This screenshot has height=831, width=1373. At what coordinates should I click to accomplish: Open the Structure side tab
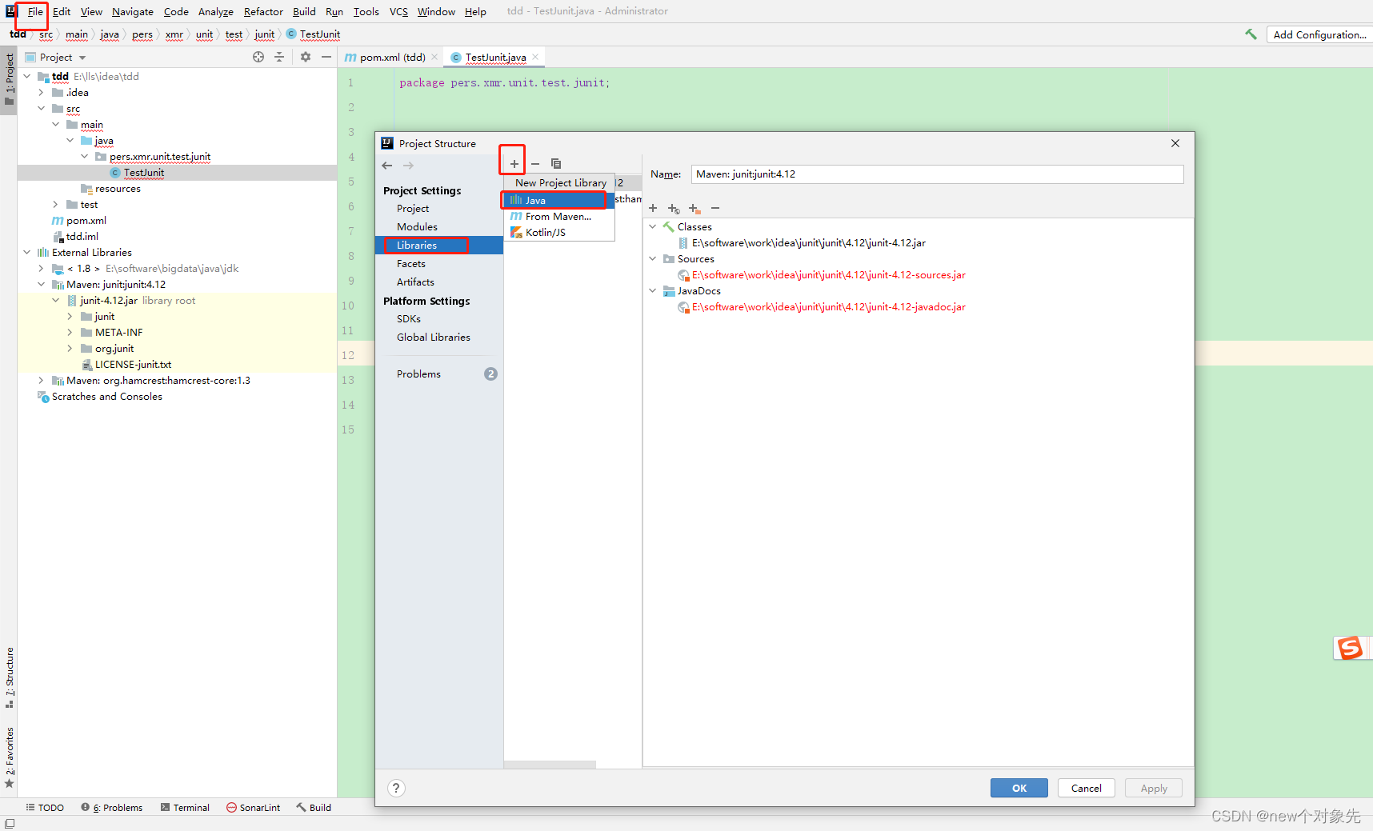pyautogui.click(x=10, y=677)
